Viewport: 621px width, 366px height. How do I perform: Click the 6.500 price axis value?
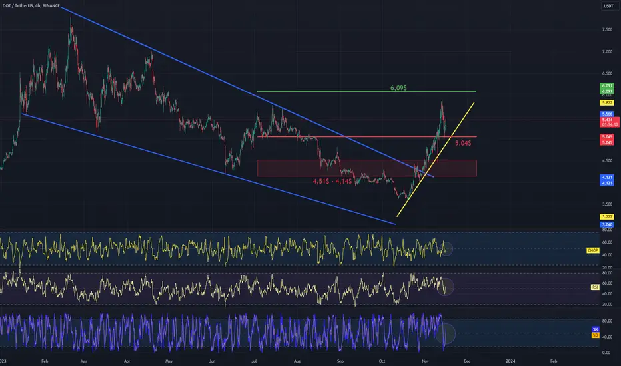[x=607, y=74]
